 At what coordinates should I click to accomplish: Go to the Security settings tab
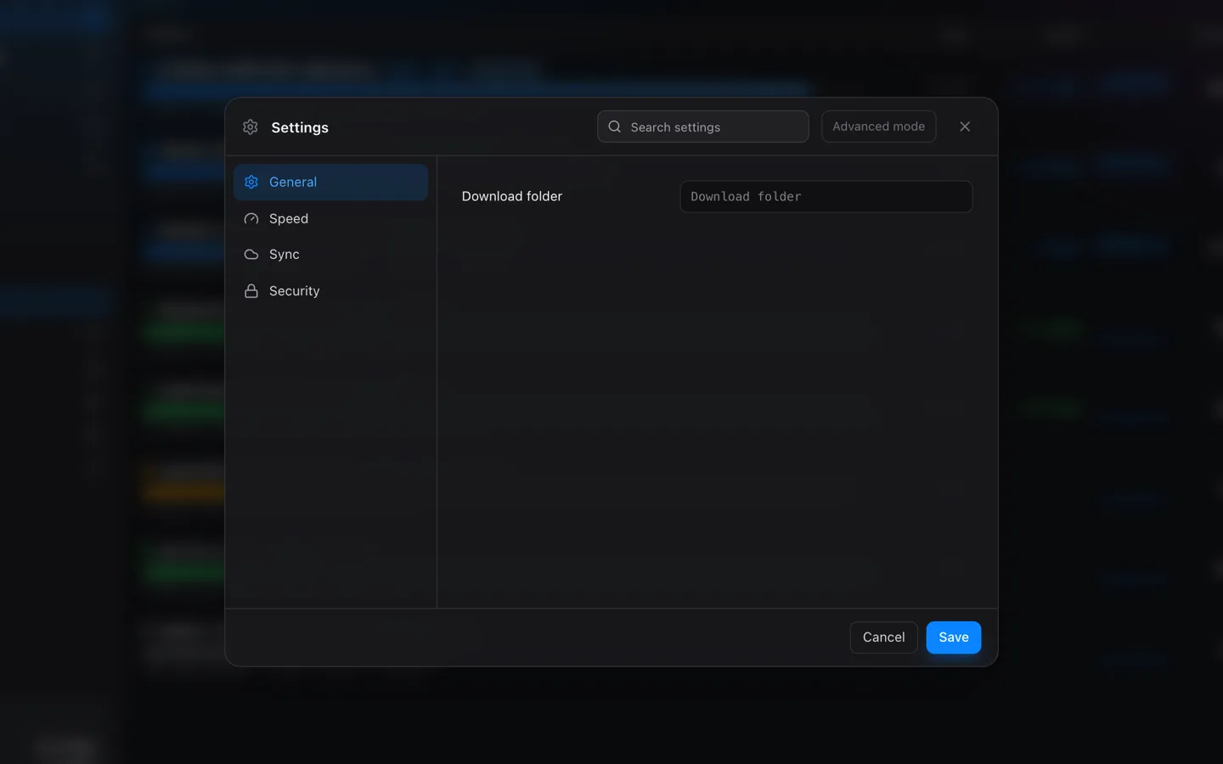point(330,291)
